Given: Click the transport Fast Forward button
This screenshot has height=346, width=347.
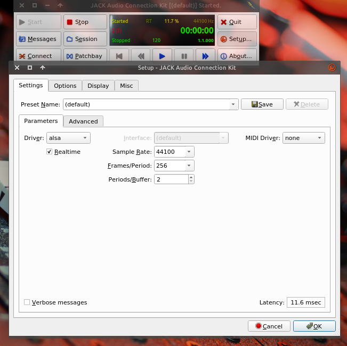Looking at the screenshot, I should coord(205,56).
